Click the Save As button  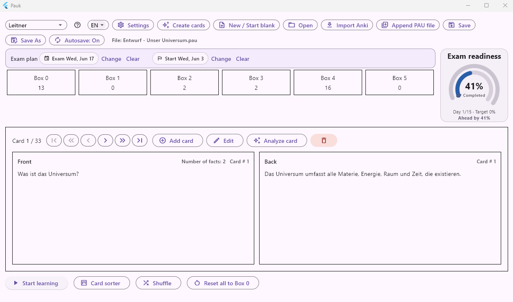26,40
